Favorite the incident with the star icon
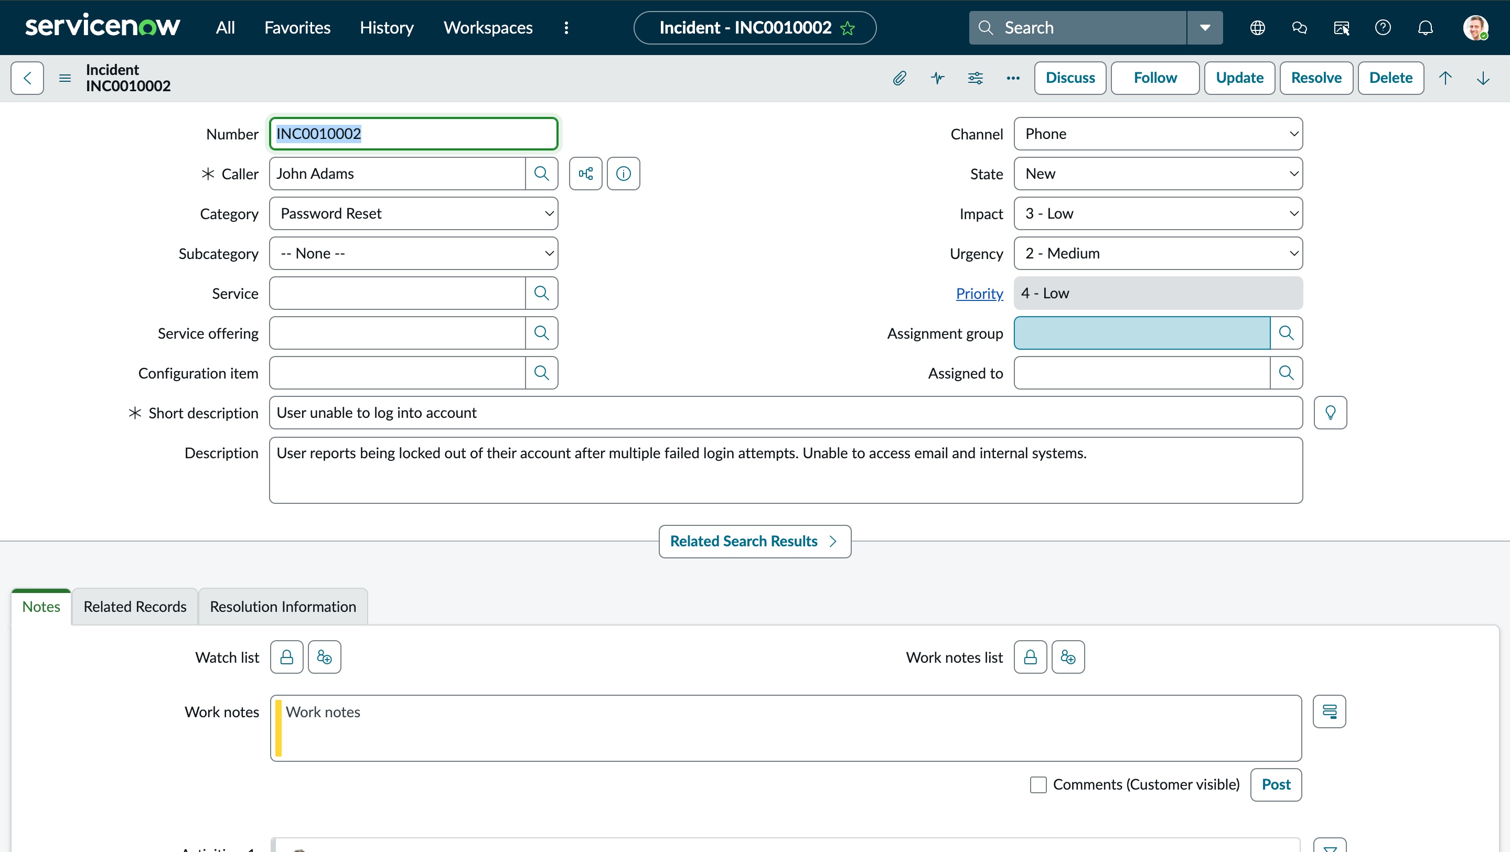The width and height of the screenshot is (1510, 852). coord(848,28)
